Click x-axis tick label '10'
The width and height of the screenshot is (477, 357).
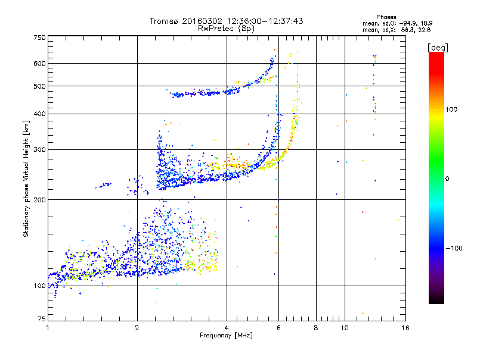coord(345,328)
